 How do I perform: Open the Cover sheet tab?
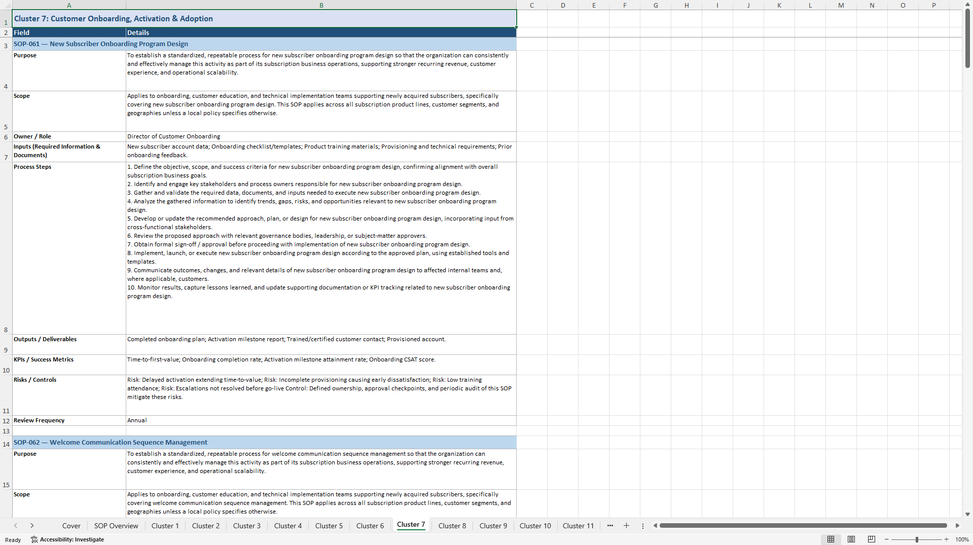pos(71,526)
